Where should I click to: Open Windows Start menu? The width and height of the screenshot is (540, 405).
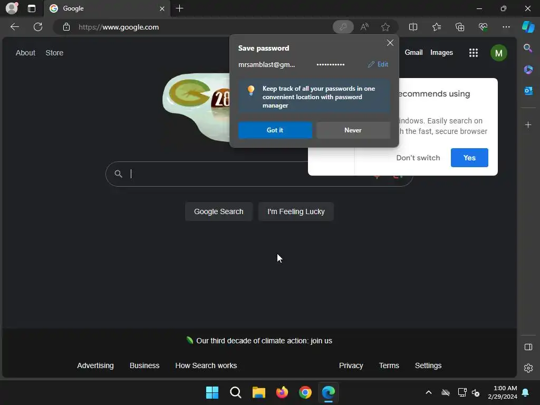tap(212, 392)
